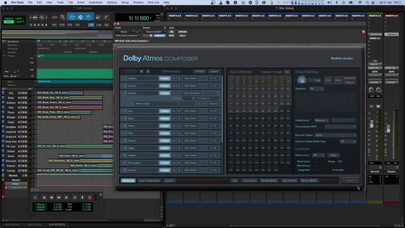Screen dimensions: 405x228
Task: Click the Record button in transport
Action: [x=90, y=197]
